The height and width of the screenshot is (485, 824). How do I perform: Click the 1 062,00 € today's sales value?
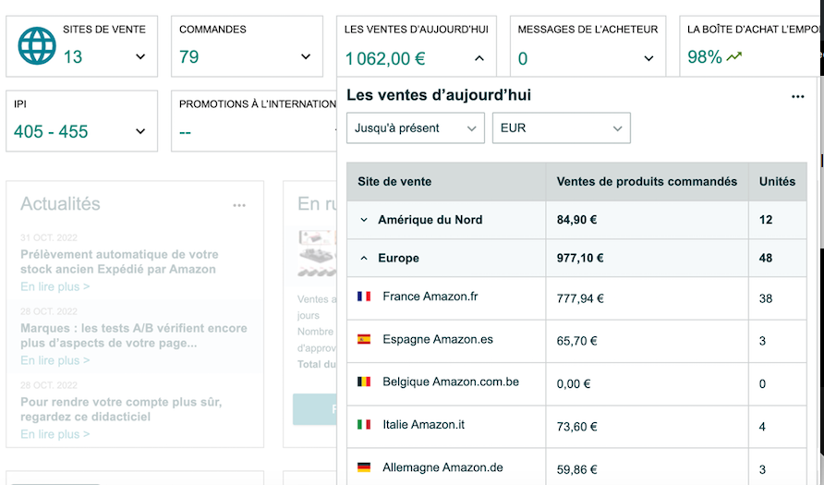click(x=385, y=58)
